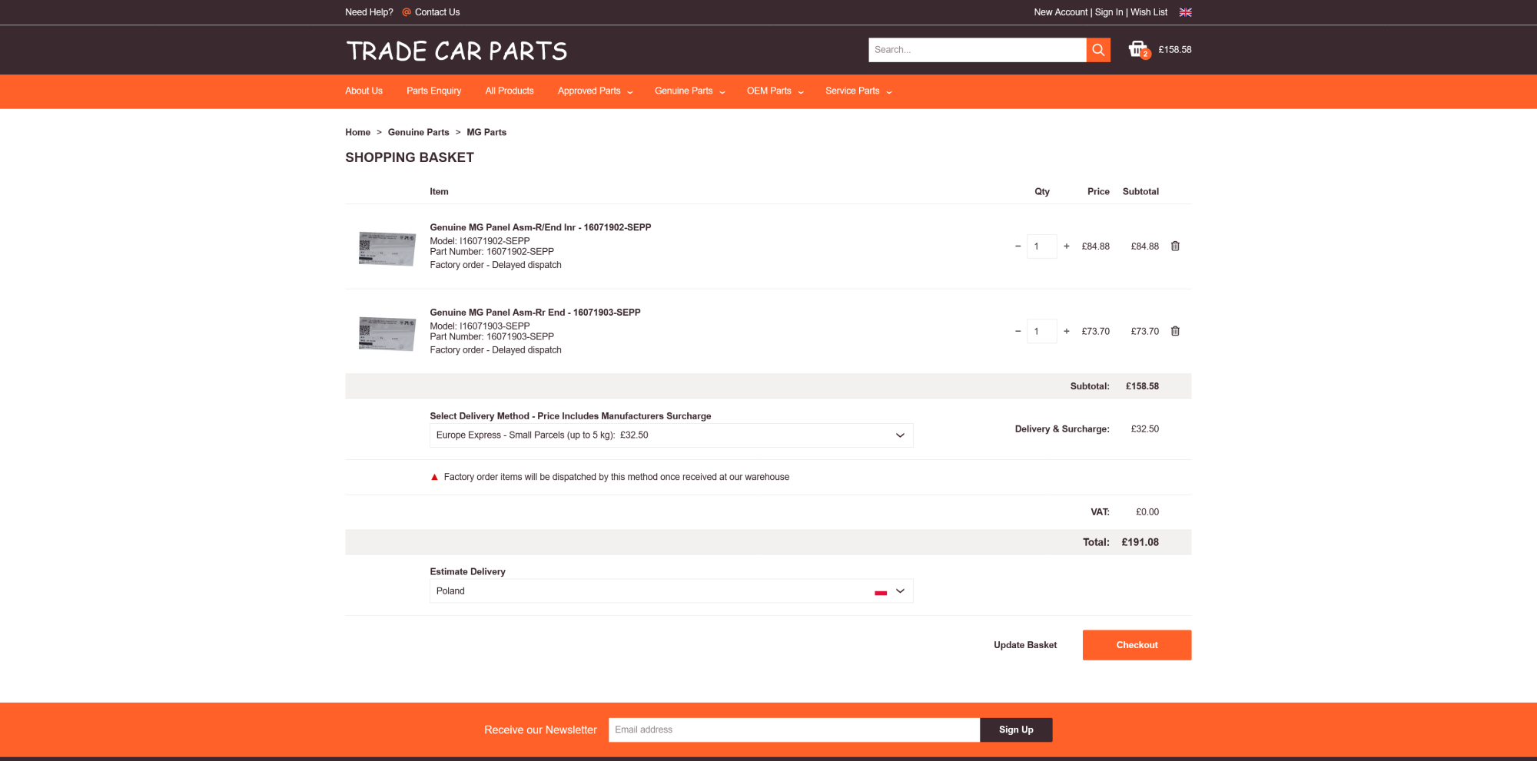
Task: Expand the Approved Parts menu
Action: tap(596, 91)
